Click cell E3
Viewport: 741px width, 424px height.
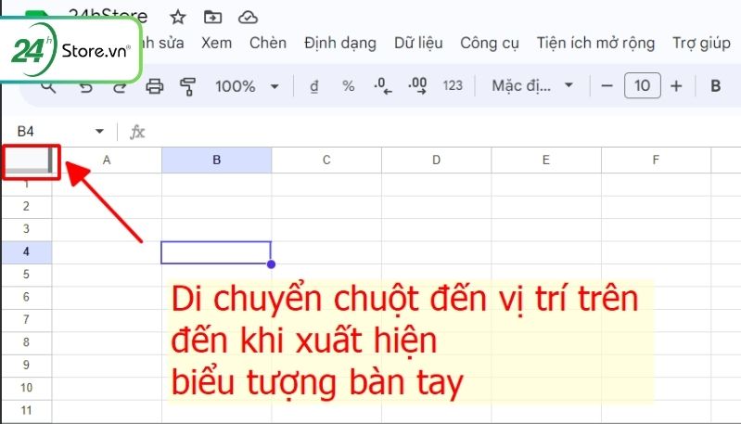click(x=546, y=230)
